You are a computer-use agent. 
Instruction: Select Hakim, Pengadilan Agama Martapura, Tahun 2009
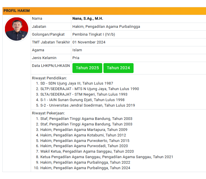(x=84, y=130)
